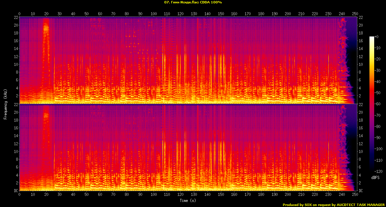The height and width of the screenshot is (207, 386).
Task: Select the 250 second mark on top time axis
Action: click(355, 14)
